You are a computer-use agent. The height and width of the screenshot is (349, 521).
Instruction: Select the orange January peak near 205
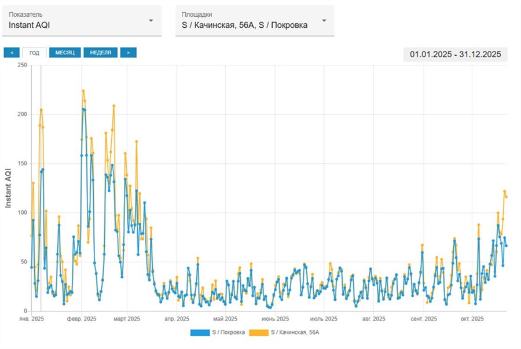(x=41, y=109)
